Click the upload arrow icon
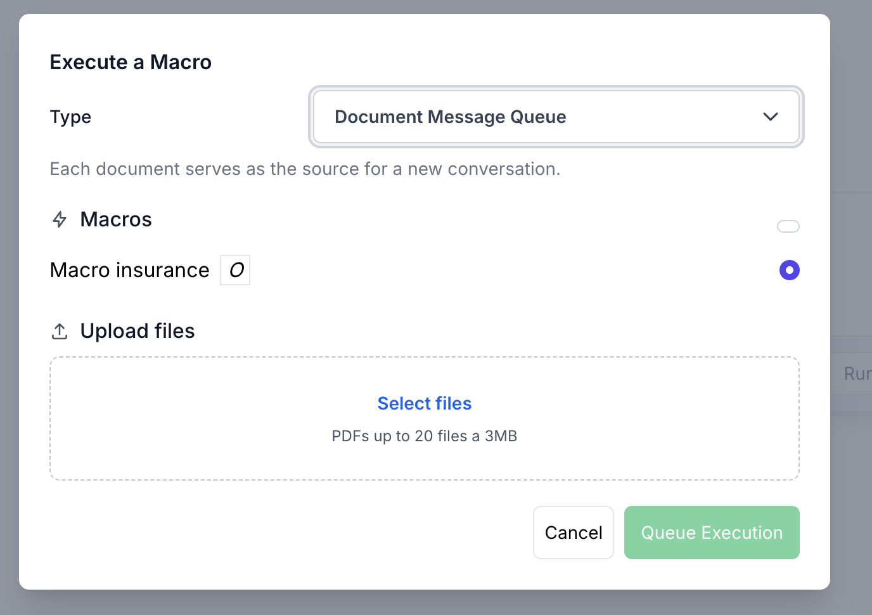872x615 pixels. click(60, 331)
